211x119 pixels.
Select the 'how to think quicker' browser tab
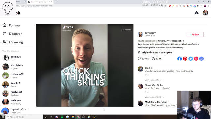40,2
